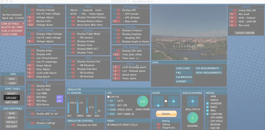Toggle the Display Voltage switch
Screen dimensions: 265x130
31,10
